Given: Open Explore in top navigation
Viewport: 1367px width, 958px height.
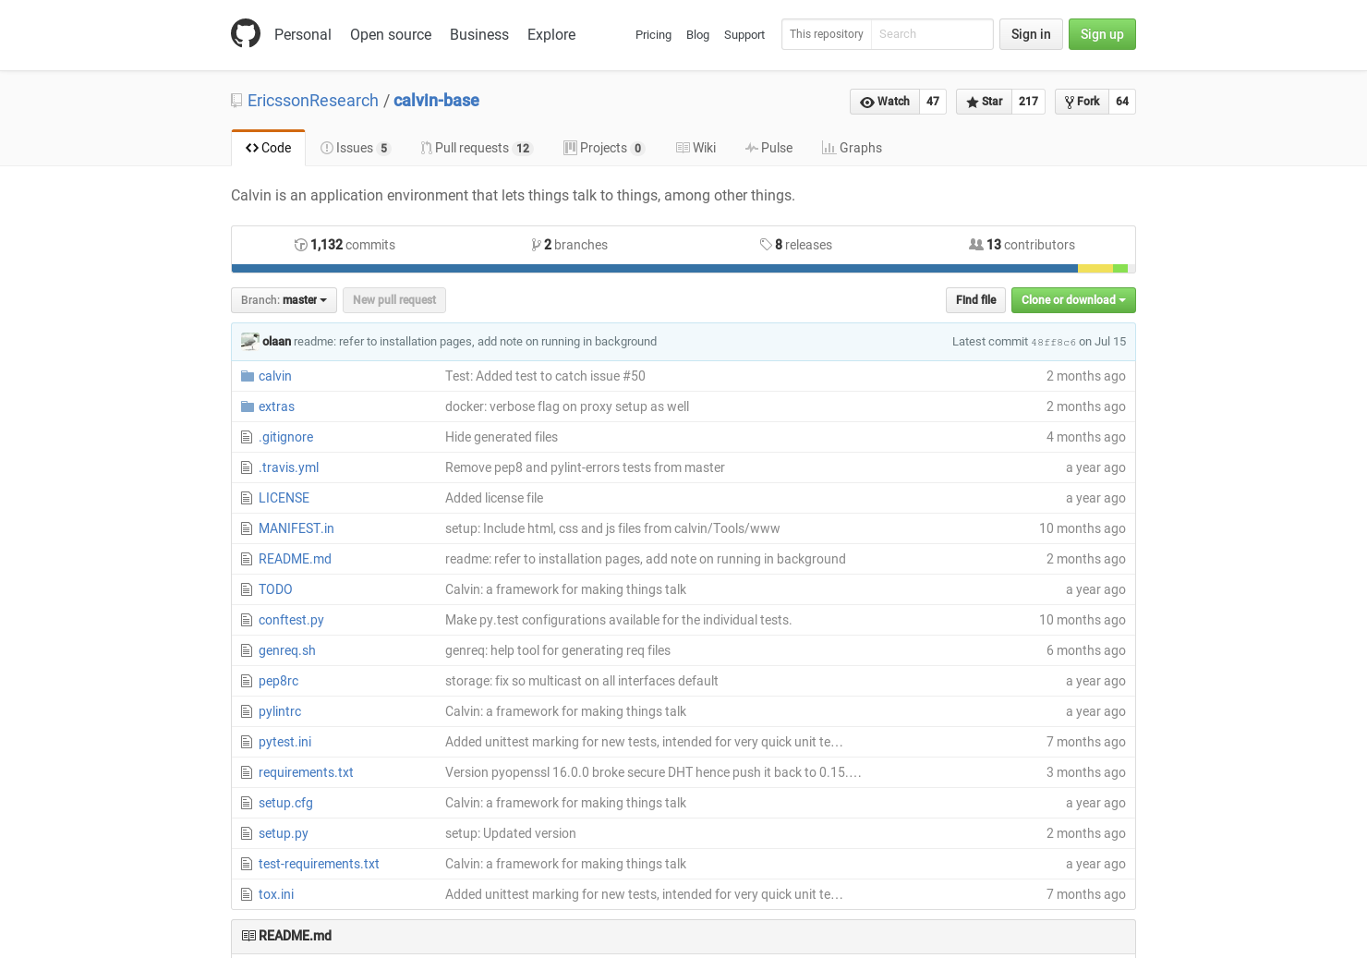Looking at the screenshot, I should pos(551,34).
